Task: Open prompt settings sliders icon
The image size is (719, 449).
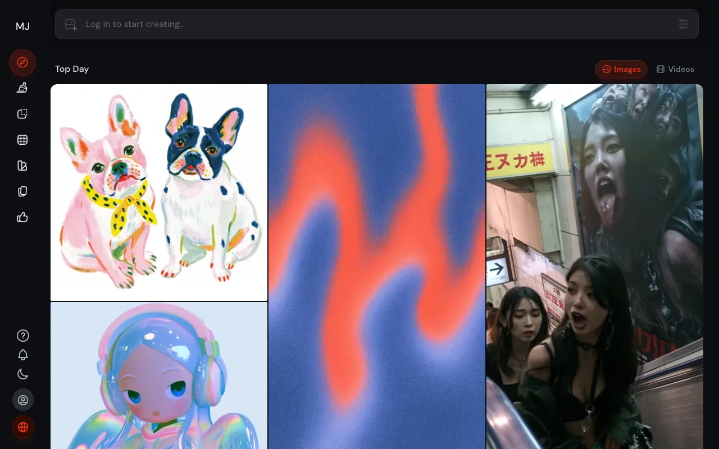Action: 684,24
